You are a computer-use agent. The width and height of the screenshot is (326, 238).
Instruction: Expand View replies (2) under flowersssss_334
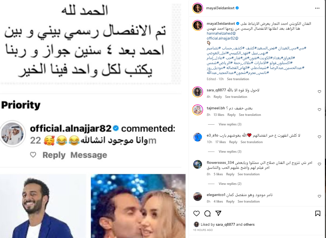pos(230,184)
